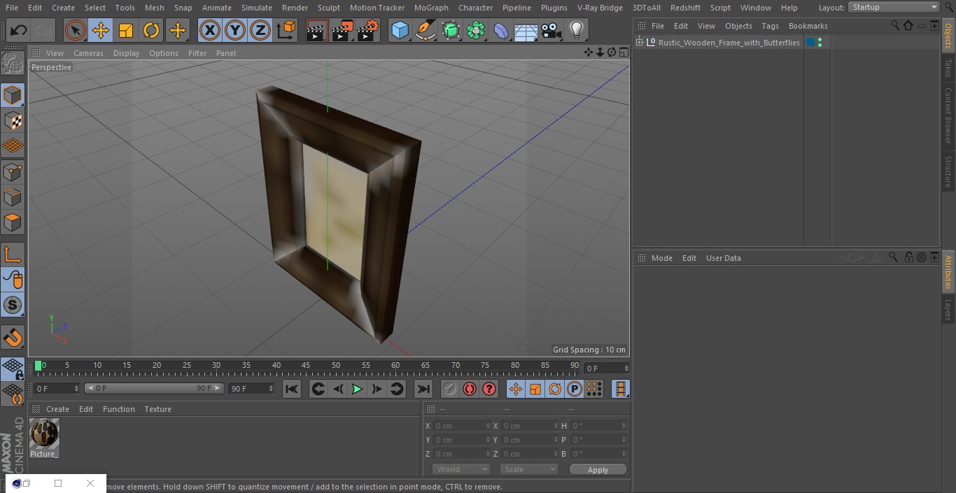Open Attributes Mode menu
Viewport: 956px width, 493px height.
pyautogui.click(x=661, y=258)
